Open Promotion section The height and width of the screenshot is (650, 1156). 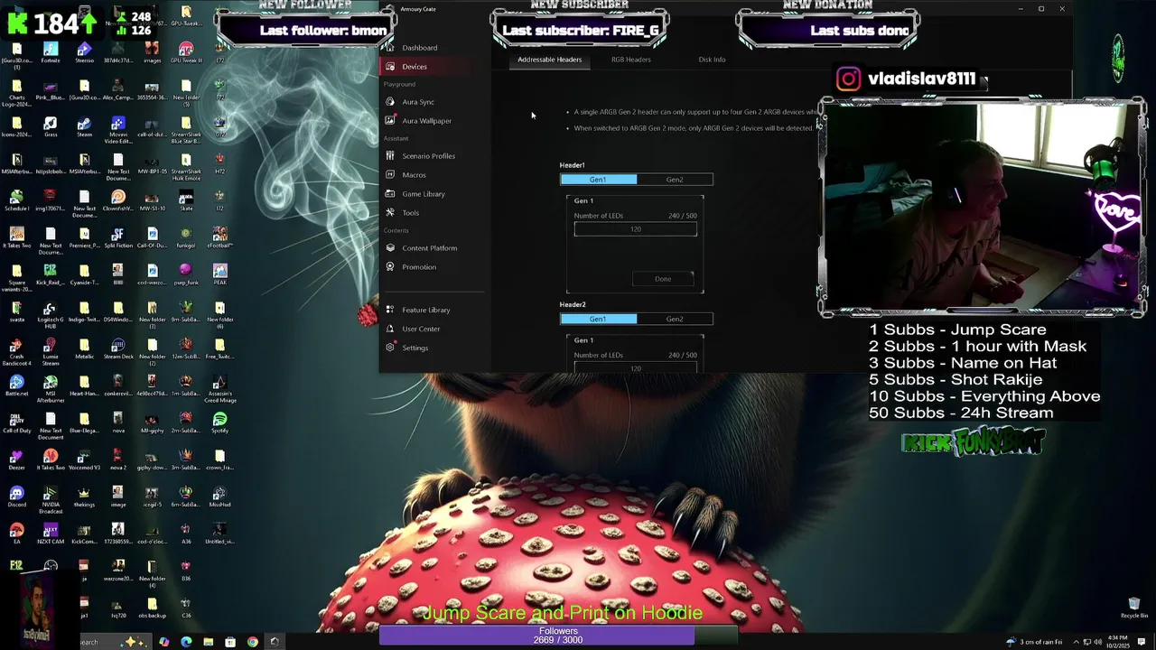click(418, 267)
